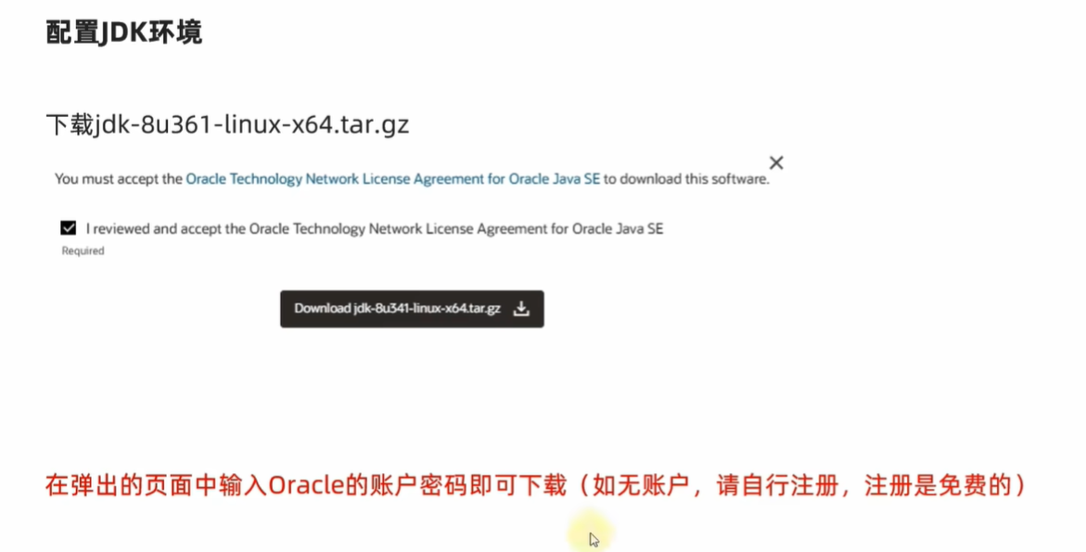Click the download arrow icon on button
Viewport: 1086px width, 552px height.
coord(521,309)
